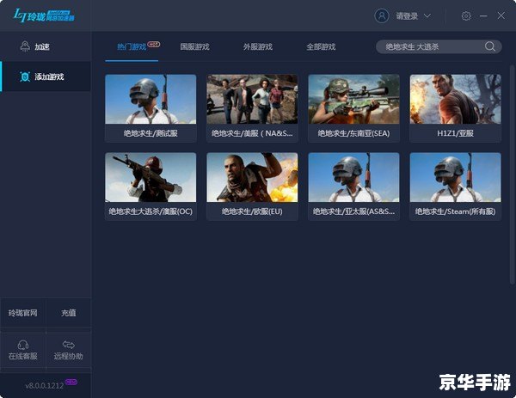The width and height of the screenshot is (516, 398).
Task: Open the 全部游戏 tab
Action: point(321,46)
